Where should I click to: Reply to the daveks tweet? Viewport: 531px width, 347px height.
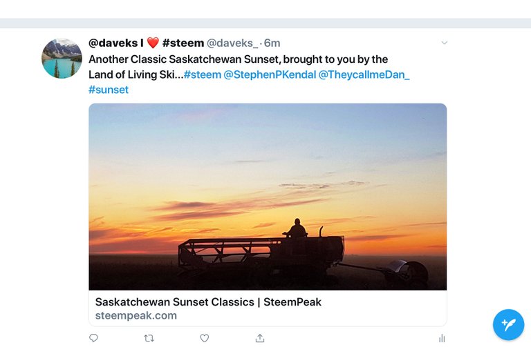point(93,338)
